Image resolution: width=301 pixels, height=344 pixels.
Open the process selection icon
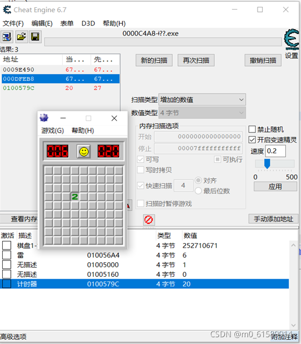7,37
